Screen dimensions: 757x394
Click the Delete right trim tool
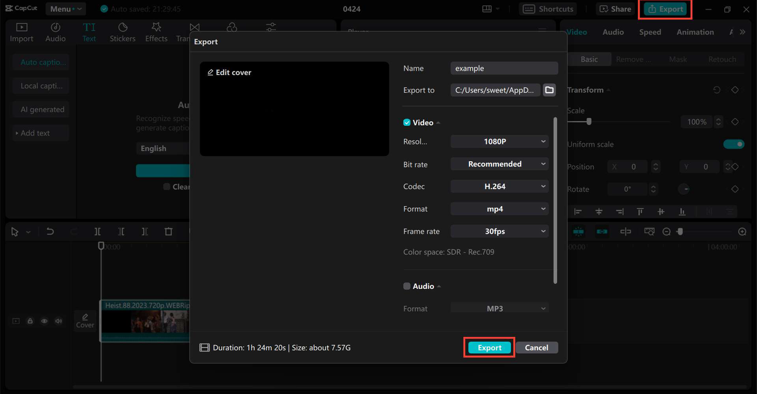point(145,232)
